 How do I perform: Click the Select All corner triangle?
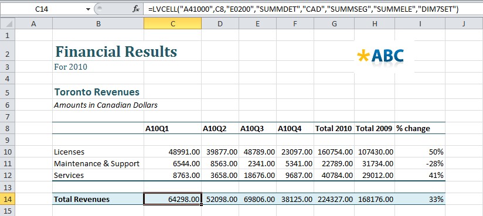8,23
